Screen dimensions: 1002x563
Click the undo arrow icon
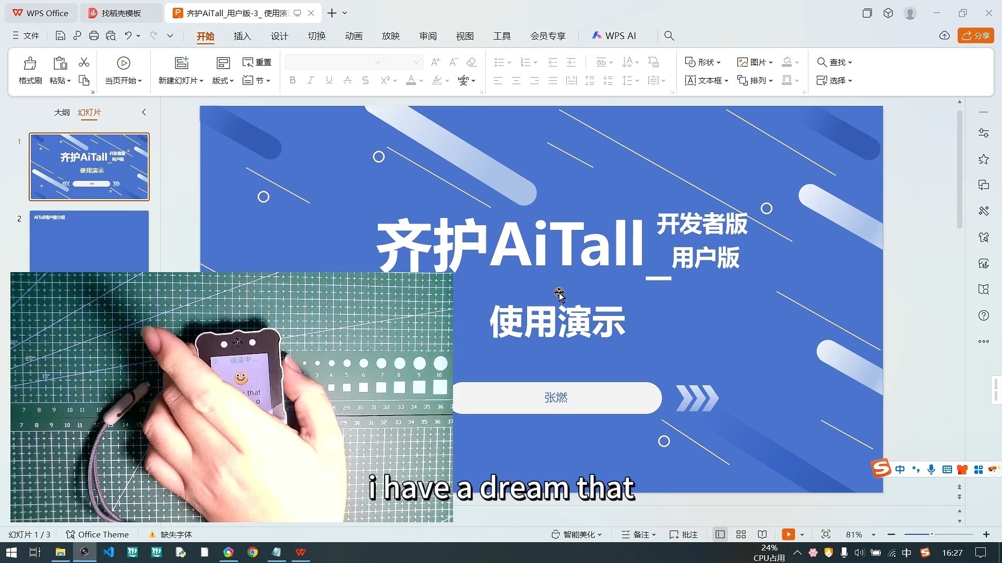click(128, 35)
